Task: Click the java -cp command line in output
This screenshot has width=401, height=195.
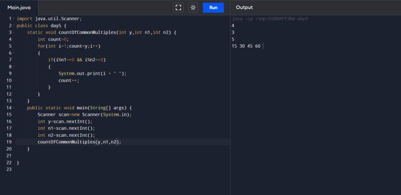Action: (x=270, y=19)
